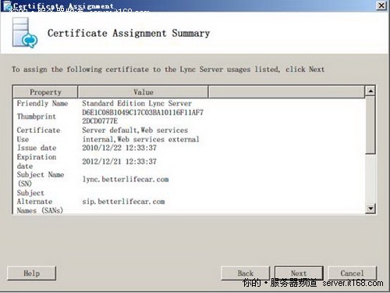Go to previous step with Back
Screen dimensions: 390x293
[x=246, y=273]
